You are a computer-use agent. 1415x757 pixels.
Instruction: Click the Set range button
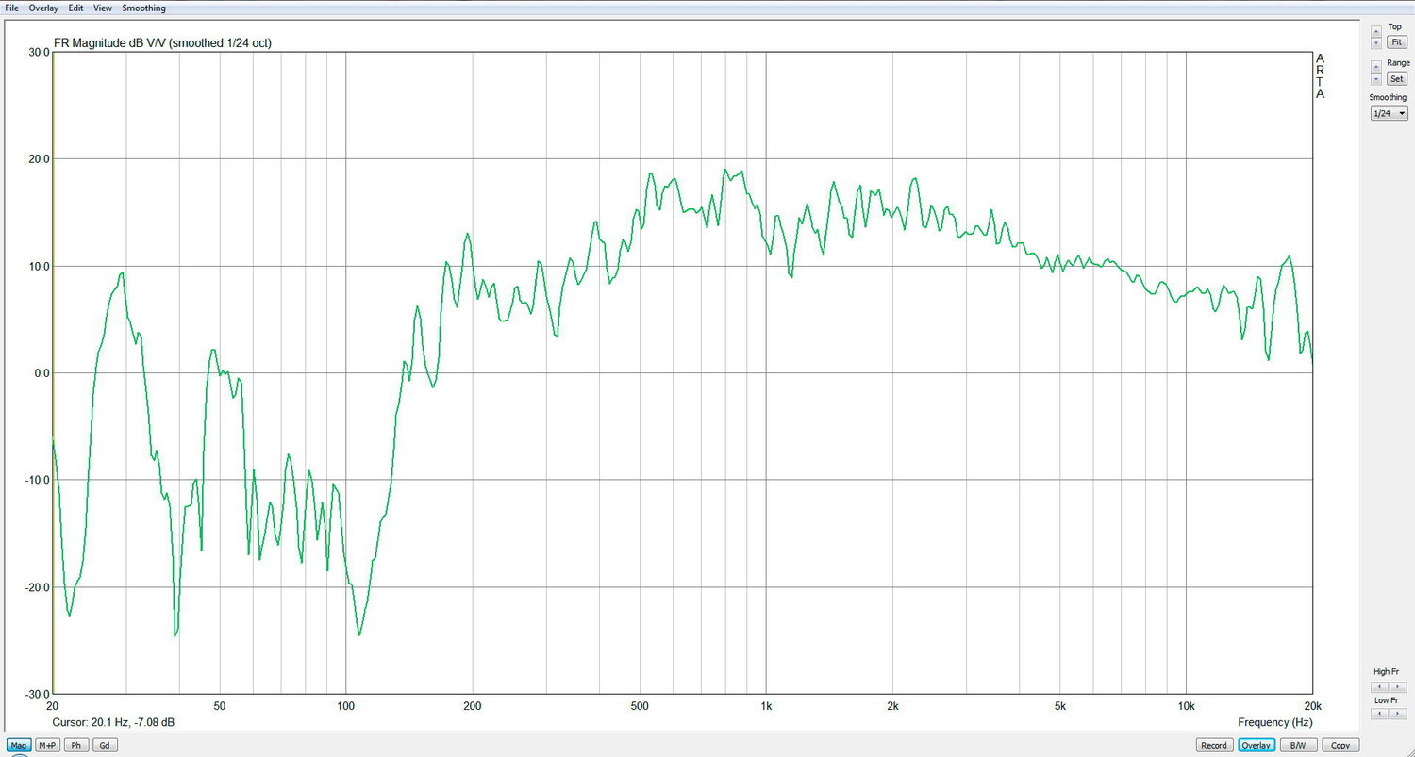pyautogui.click(x=1397, y=78)
